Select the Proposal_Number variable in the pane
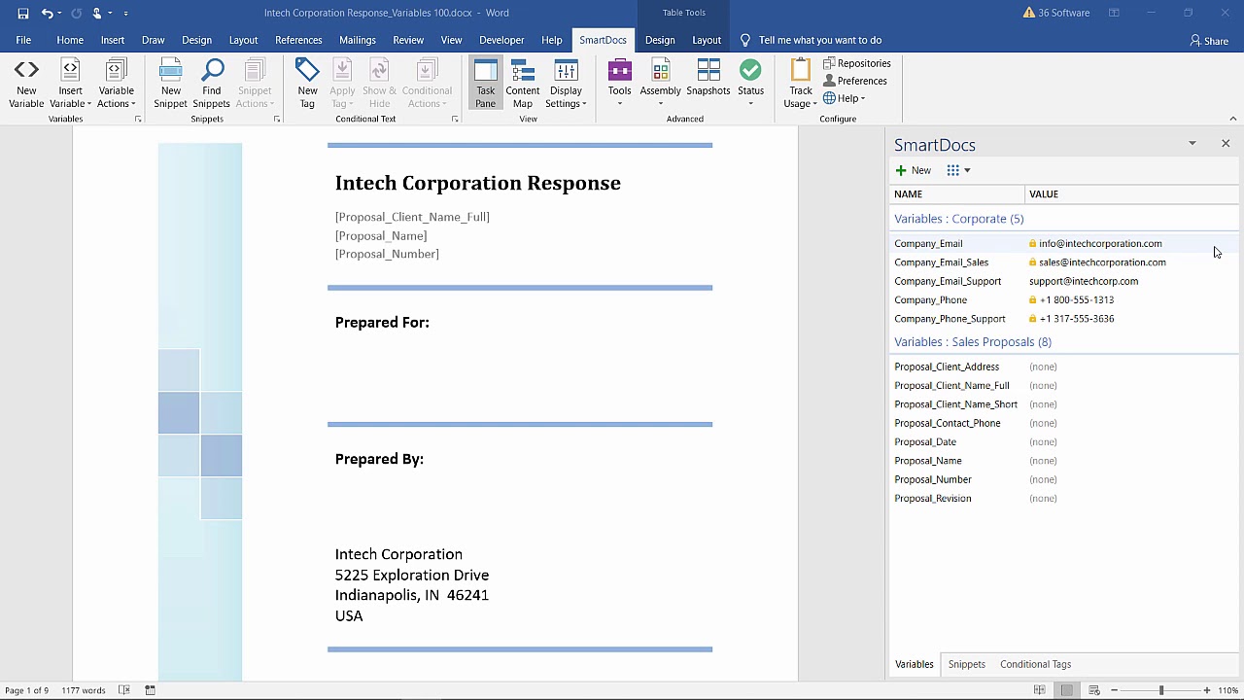Image resolution: width=1244 pixels, height=700 pixels. pos(1064,479)
